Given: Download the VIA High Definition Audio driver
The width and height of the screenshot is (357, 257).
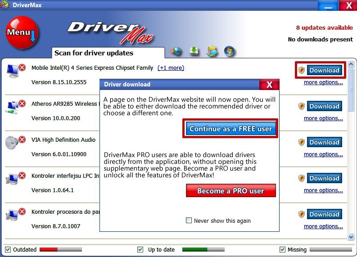Looking at the screenshot, I should 324,142.
